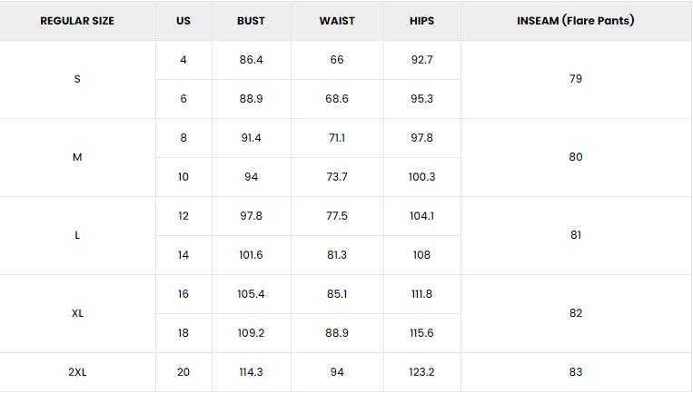Click waist value 81.3 cell
The image size is (693, 394).
pos(337,255)
